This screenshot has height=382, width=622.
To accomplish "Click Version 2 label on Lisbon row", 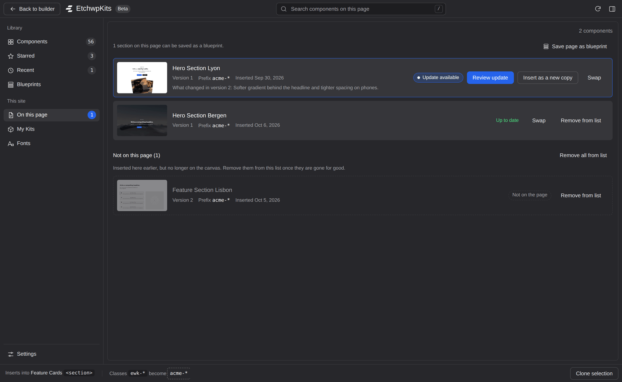I will [182, 200].
